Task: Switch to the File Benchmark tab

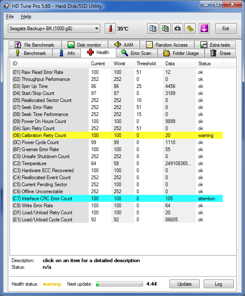Action: (35, 45)
